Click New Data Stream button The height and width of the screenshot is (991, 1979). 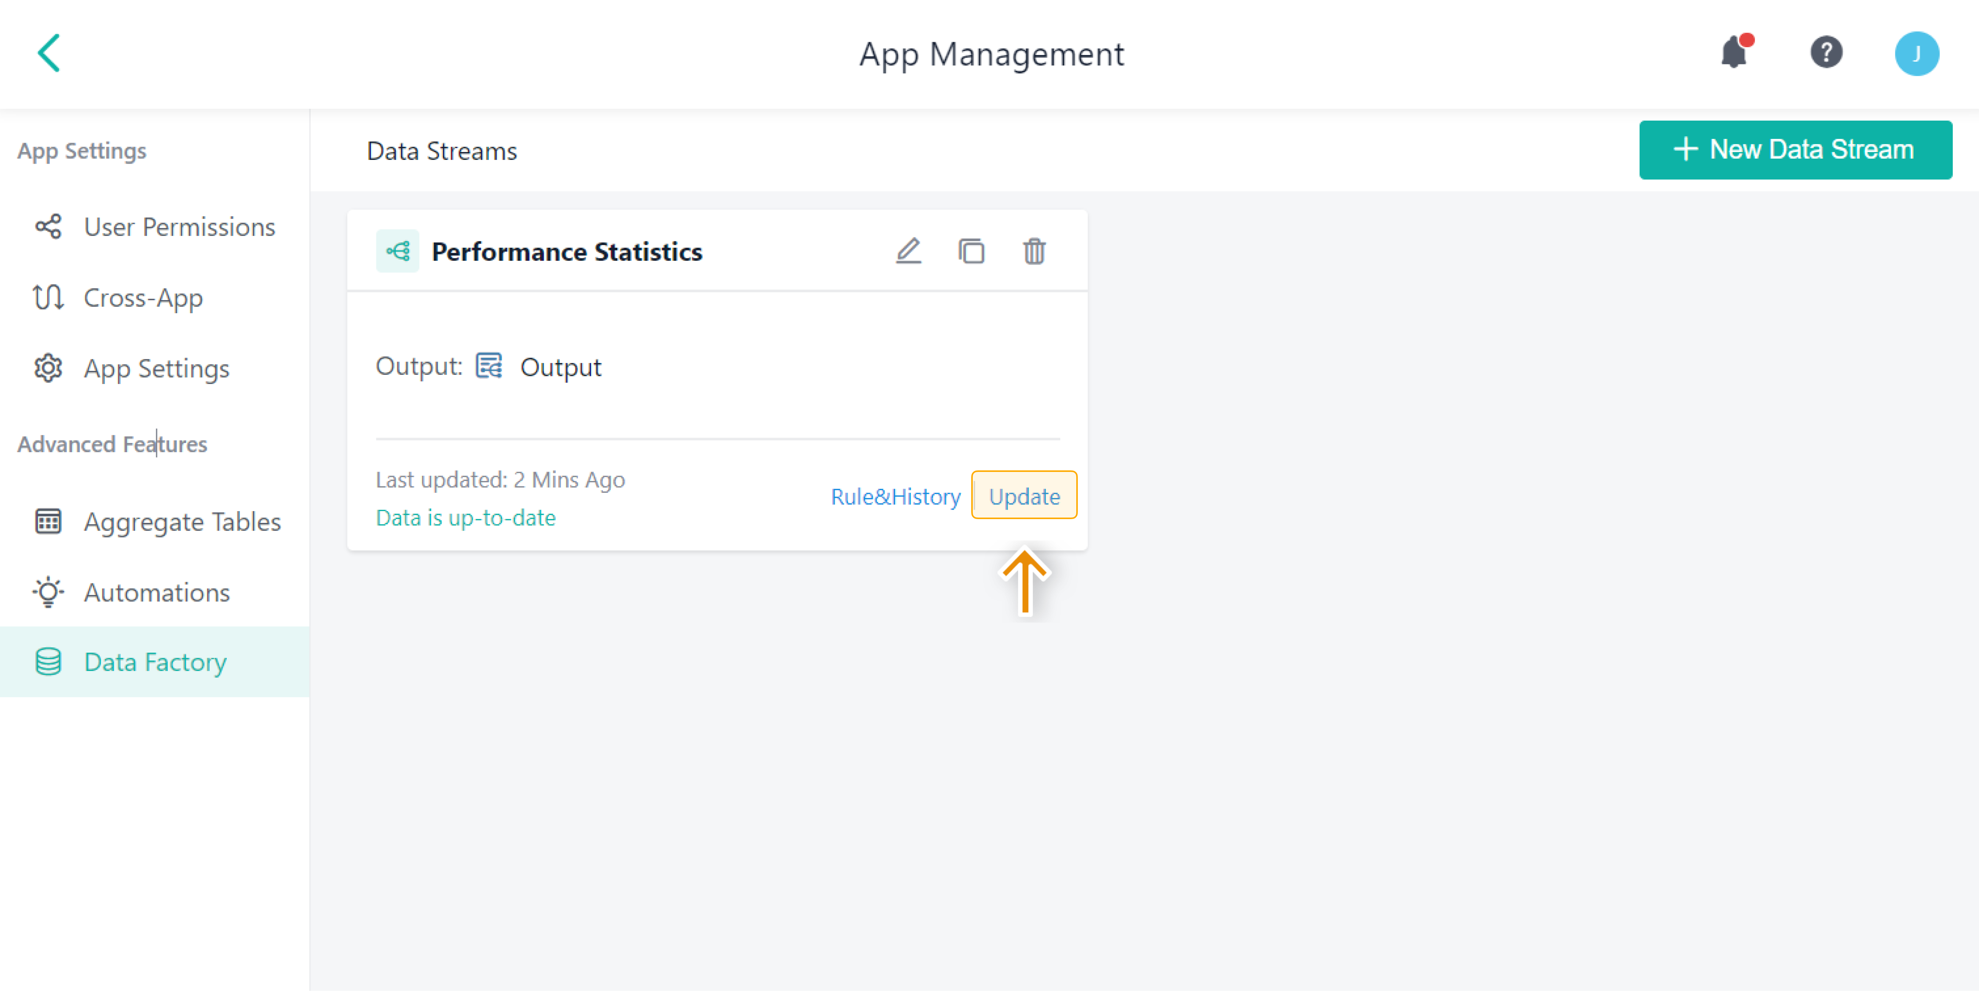[x=1795, y=150]
